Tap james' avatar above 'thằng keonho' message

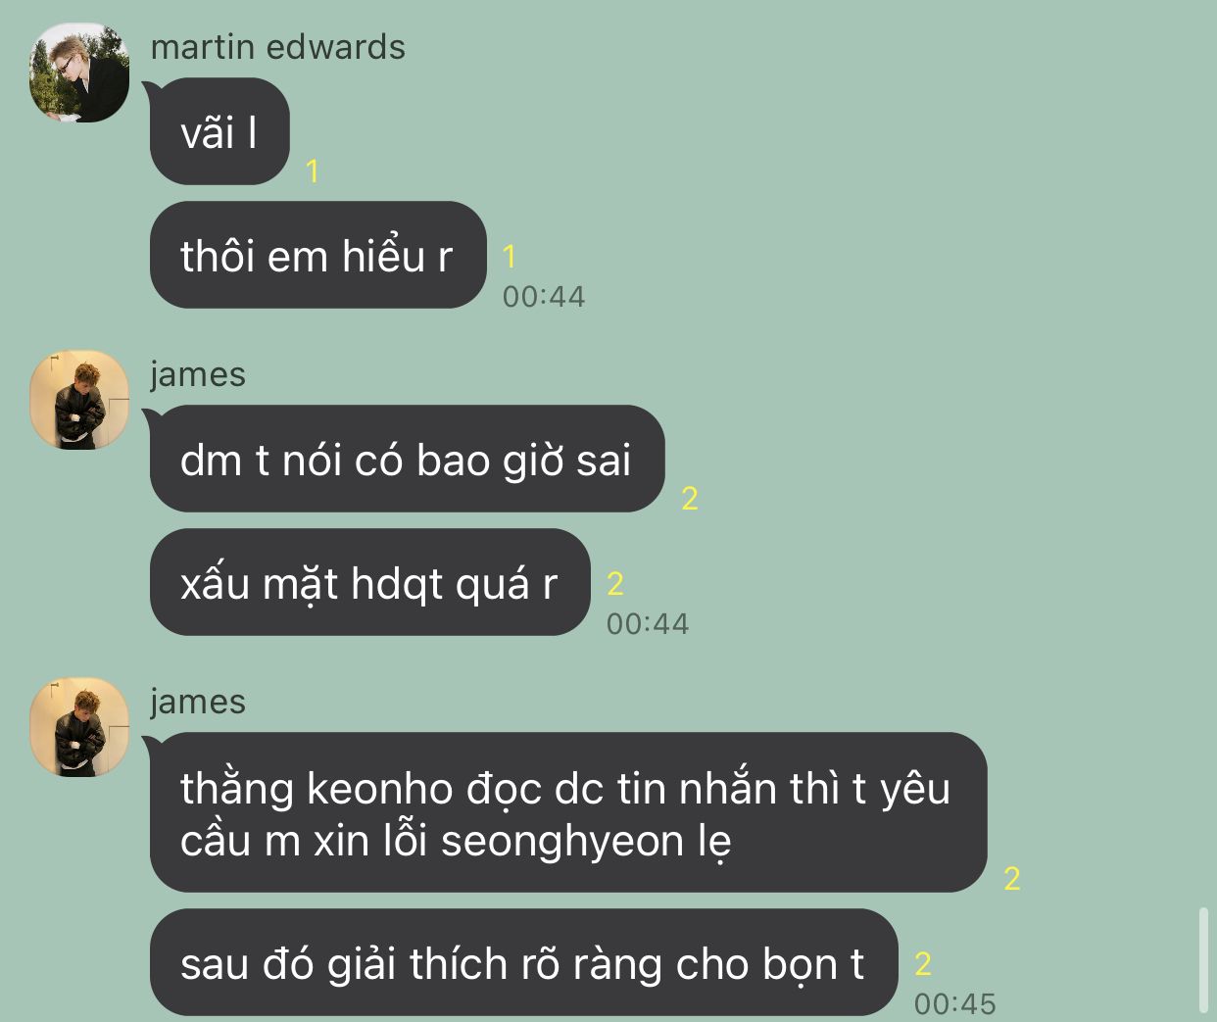tap(79, 728)
